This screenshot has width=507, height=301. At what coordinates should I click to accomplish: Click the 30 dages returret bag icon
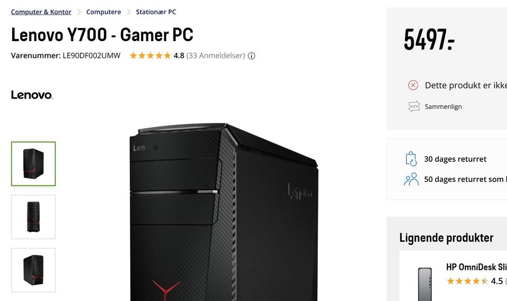411,159
